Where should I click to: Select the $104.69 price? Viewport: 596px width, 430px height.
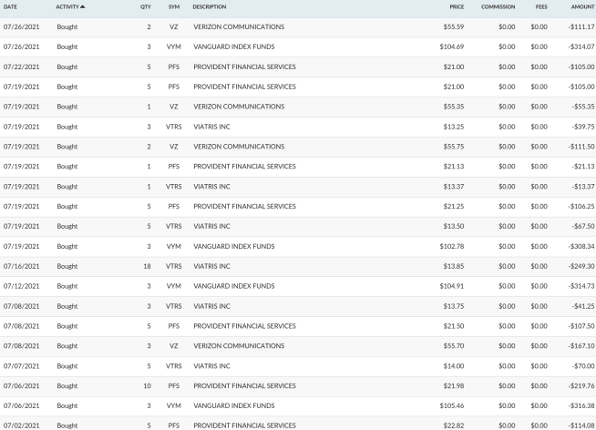point(452,46)
